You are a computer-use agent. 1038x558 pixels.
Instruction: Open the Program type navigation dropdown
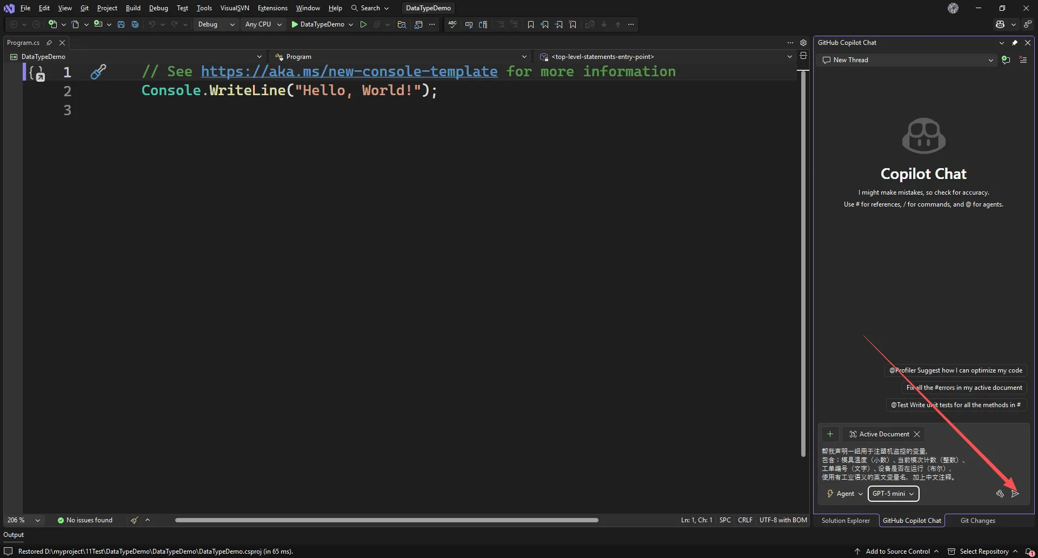401,57
